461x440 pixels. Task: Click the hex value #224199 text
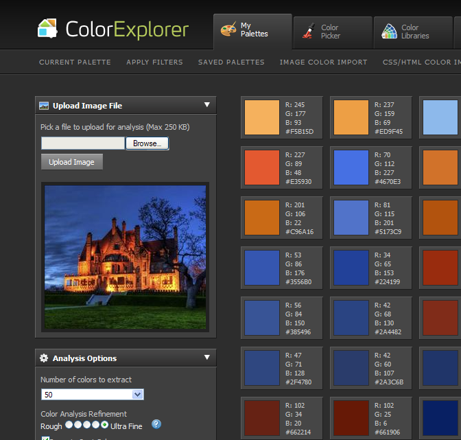coord(387,281)
